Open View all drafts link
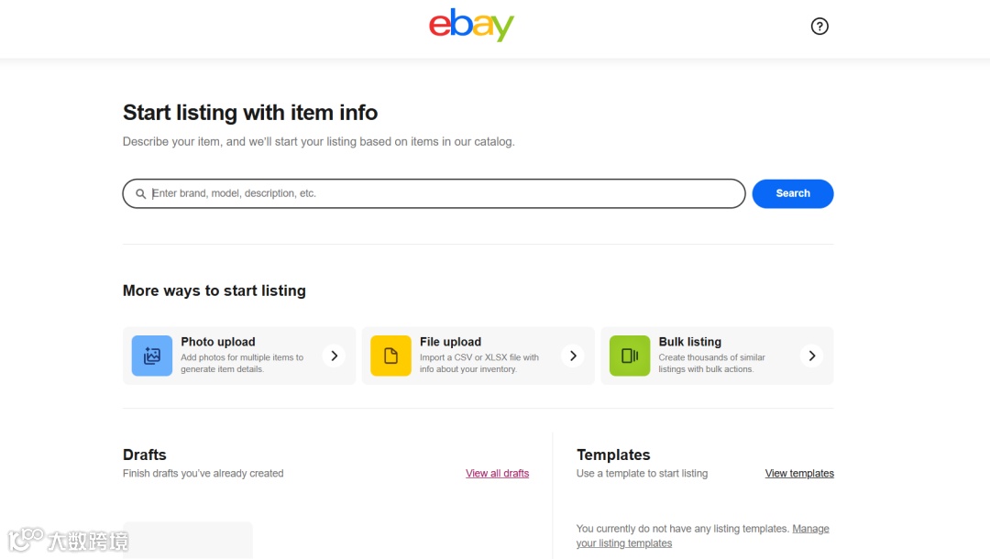Image resolution: width=990 pixels, height=559 pixels. (x=497, y=474)
